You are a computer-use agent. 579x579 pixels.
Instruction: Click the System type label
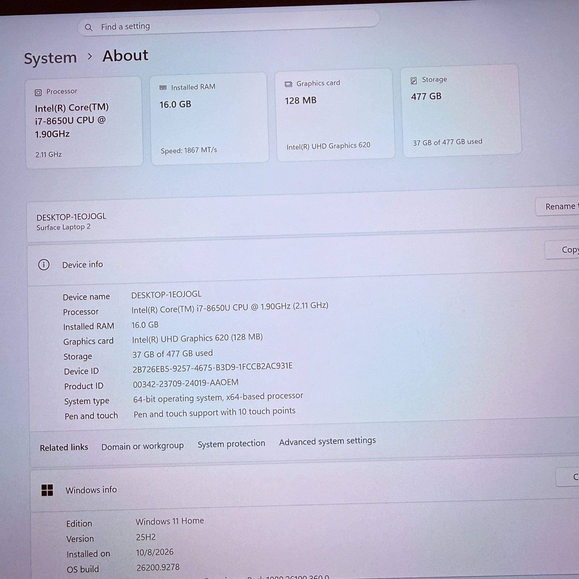tap(87, 401)
